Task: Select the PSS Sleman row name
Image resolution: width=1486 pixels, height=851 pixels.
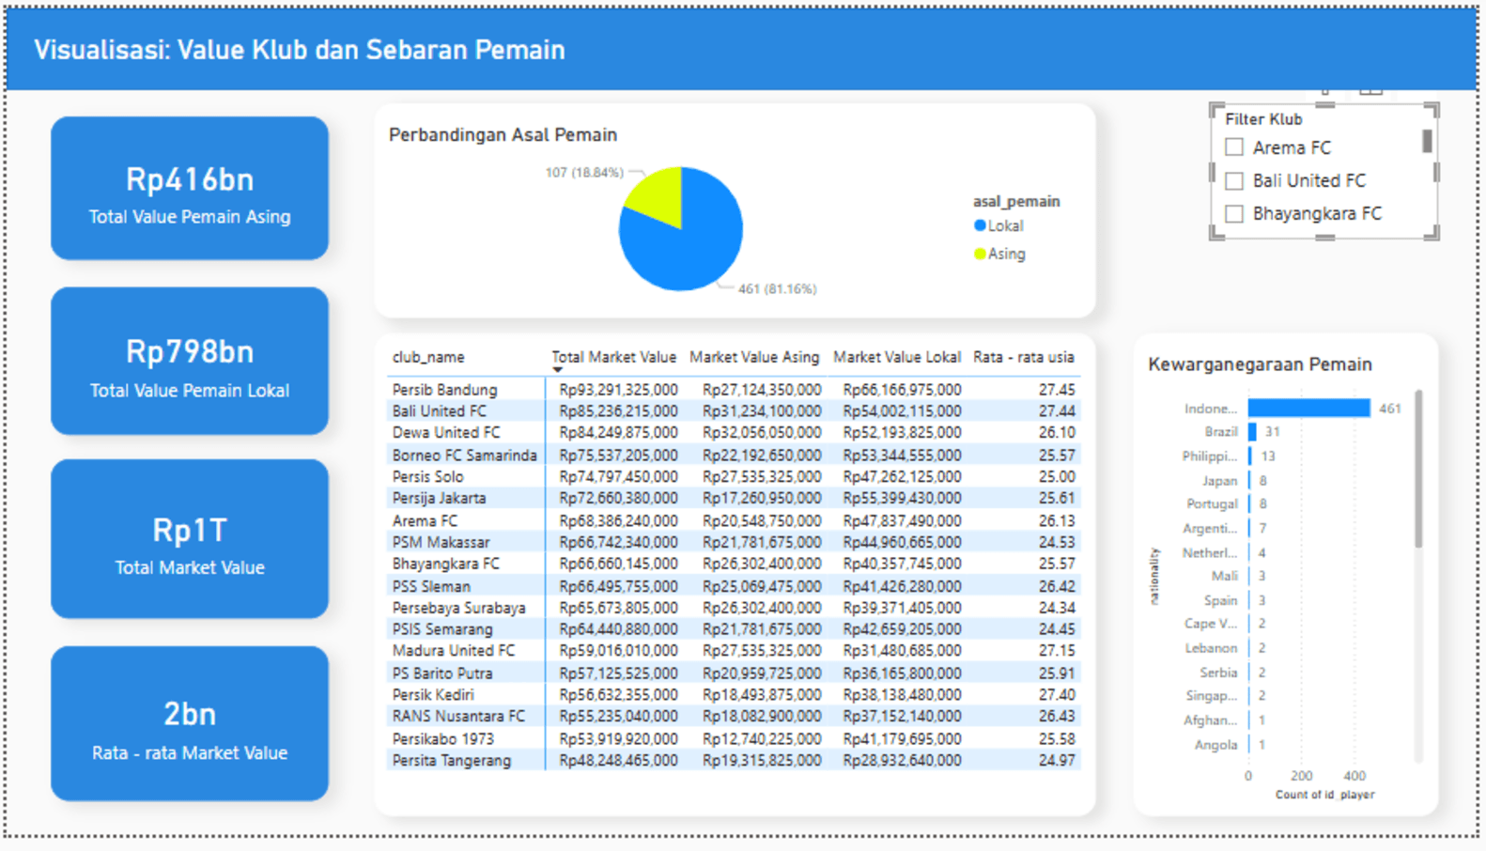Action: [431, 586]
